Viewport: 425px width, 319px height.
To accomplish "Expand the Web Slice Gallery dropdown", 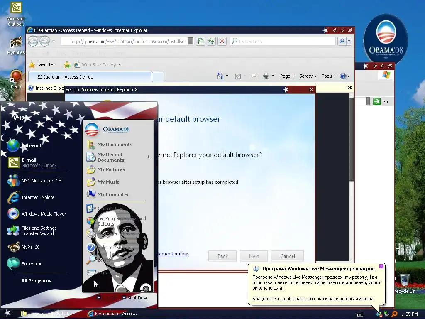I will (119, 65).
